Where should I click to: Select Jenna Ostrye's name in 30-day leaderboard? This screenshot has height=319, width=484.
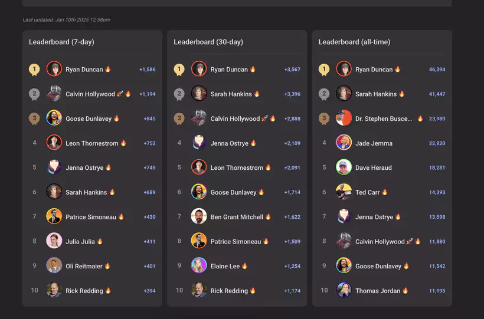pyautogui.click(x=230, y=143)
